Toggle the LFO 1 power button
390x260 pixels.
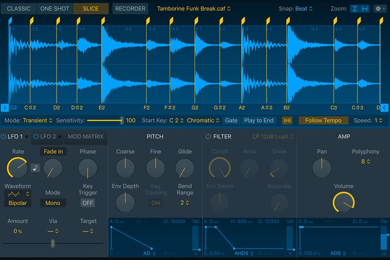[x=4, y=137]
